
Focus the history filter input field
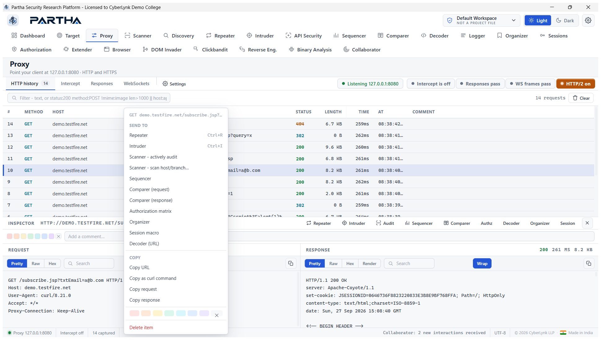click(89, 98)
